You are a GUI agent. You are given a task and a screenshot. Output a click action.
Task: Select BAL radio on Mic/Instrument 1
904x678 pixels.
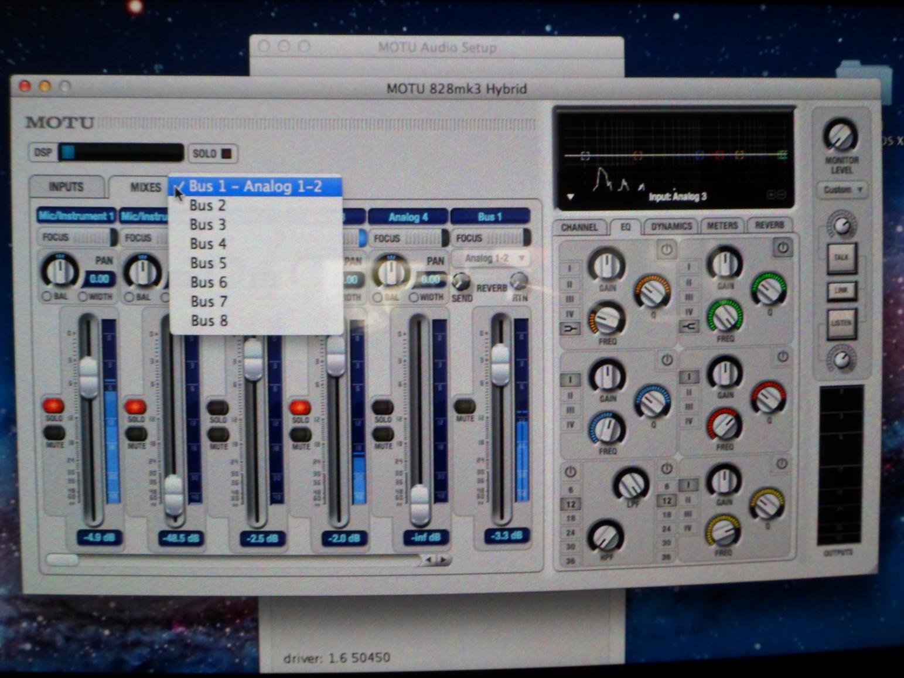[46, 297]
